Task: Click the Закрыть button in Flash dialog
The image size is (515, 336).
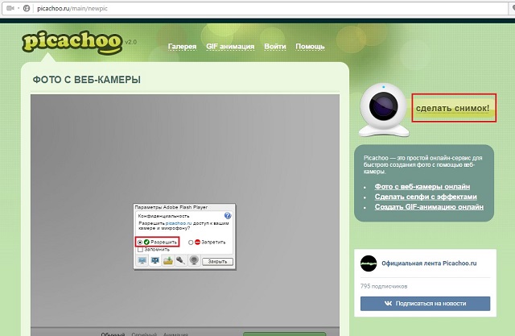Action: click(x=217, y=262)
